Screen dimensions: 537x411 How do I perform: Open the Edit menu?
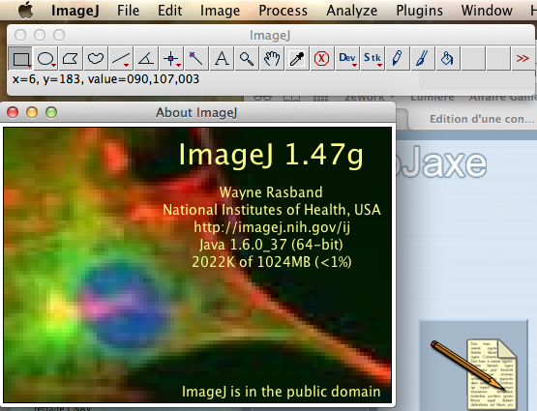(170, 11)
